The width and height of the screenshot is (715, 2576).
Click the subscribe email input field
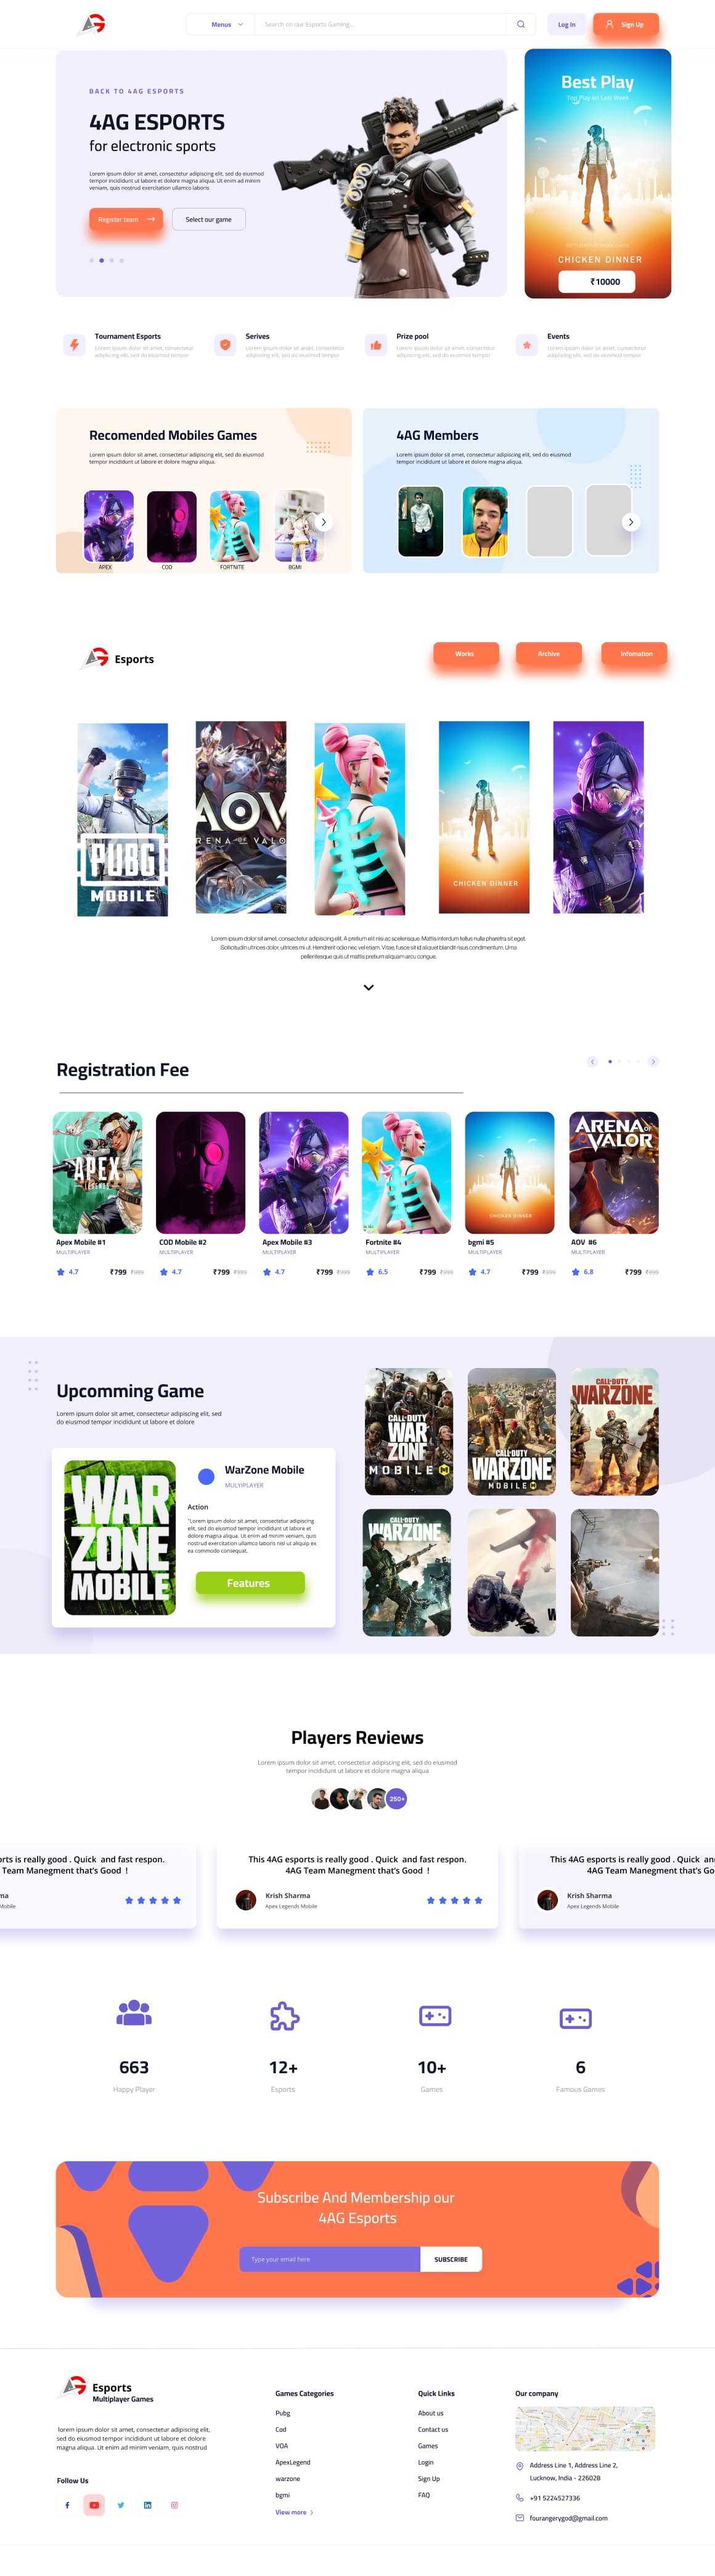[330, 2259]
